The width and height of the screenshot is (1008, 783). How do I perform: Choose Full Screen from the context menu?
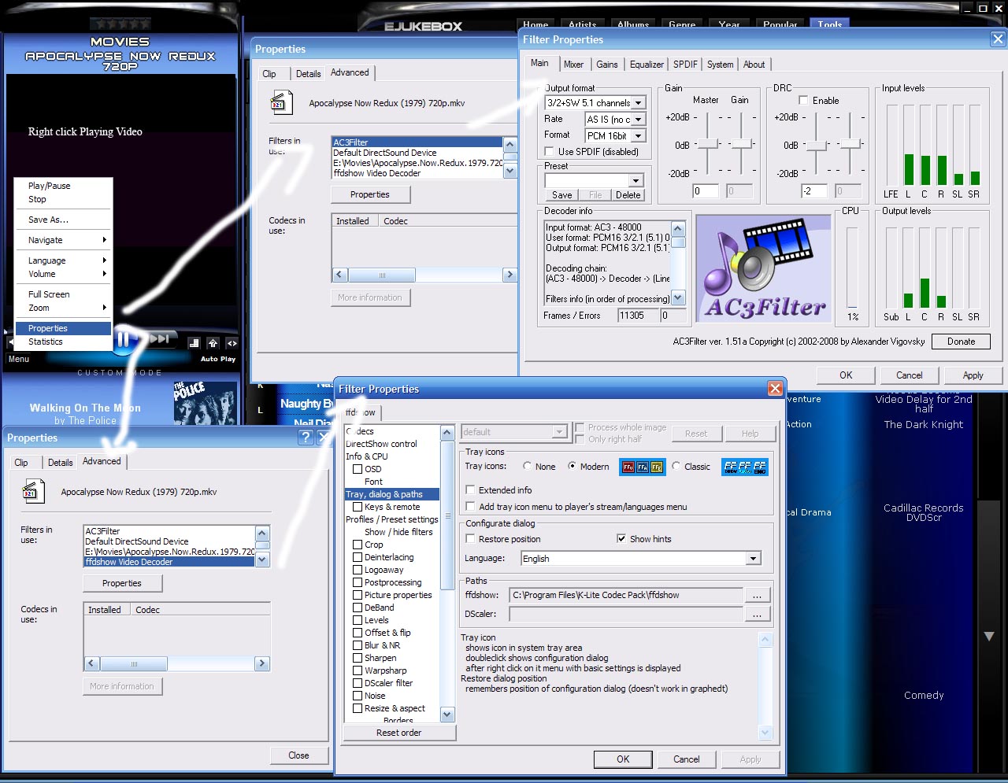[50, 294]
